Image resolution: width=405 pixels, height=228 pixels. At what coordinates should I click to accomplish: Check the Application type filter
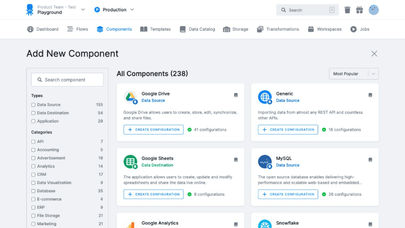(33, 121)
